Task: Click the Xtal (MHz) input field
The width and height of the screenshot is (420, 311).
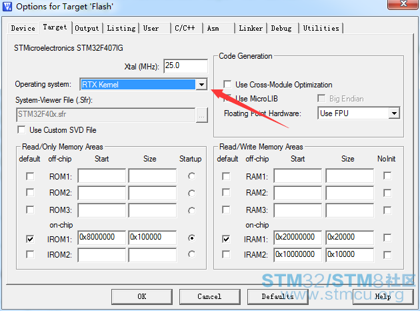Action: point(185,66)
